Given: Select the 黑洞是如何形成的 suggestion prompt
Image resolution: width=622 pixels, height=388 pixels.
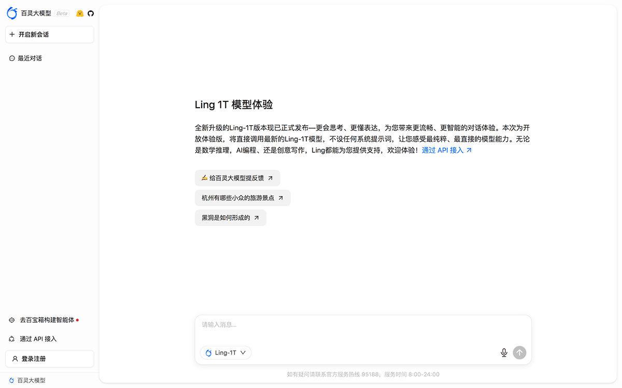Looking at the screenshot, I should pos(230,217).
